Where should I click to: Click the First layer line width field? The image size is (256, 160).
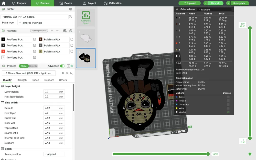tap(54, 113)
